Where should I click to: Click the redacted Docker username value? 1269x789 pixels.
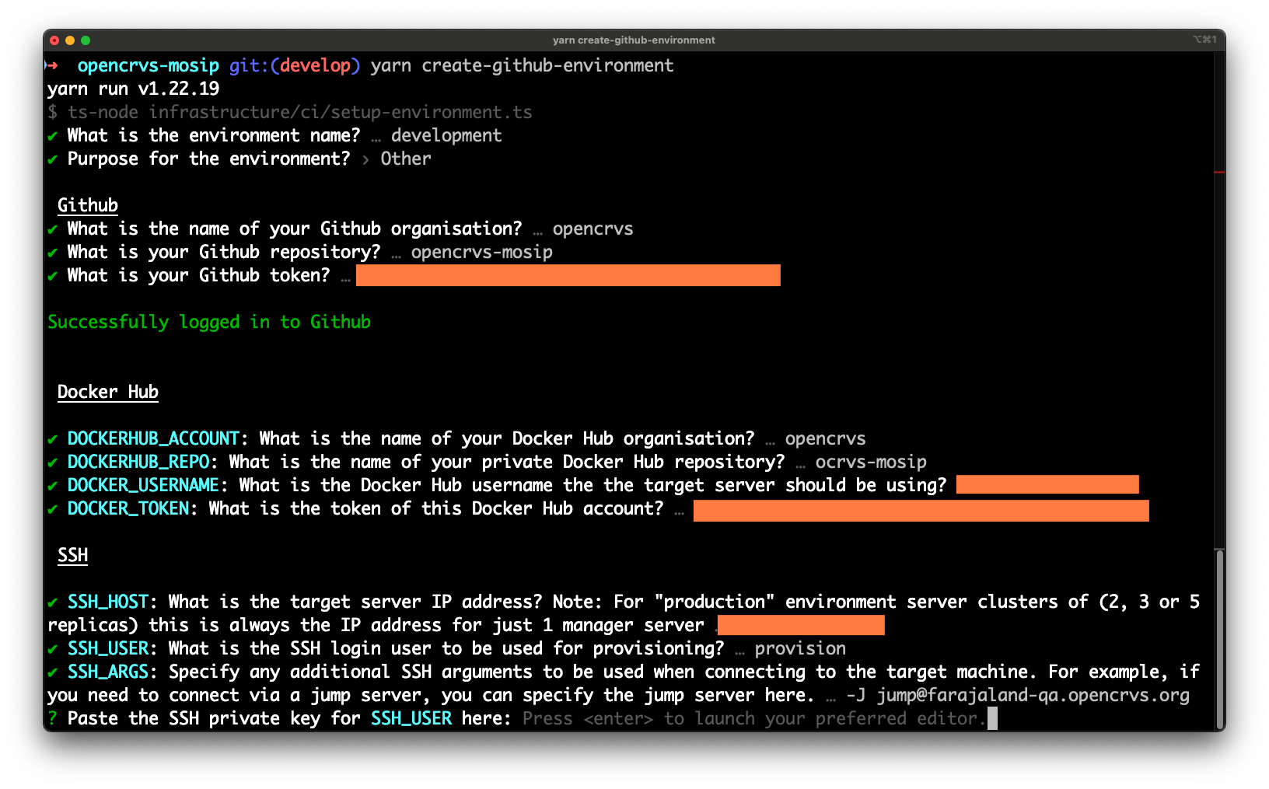[x=1047, y=485]
